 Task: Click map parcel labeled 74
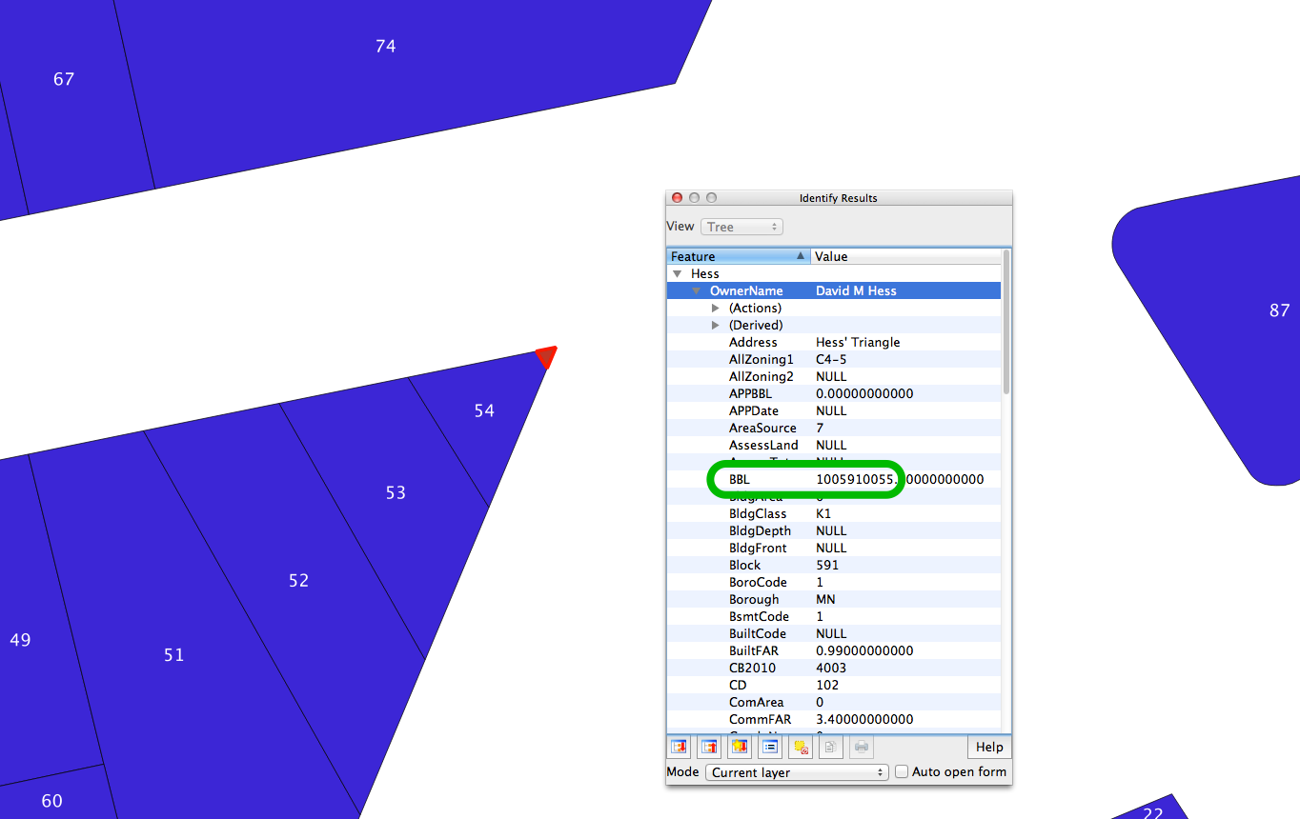pyautogui.click(x=385, y=47)
